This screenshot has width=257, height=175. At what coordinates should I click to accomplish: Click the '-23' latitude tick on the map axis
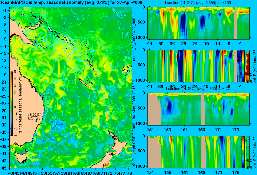click(x=4, y=89)
